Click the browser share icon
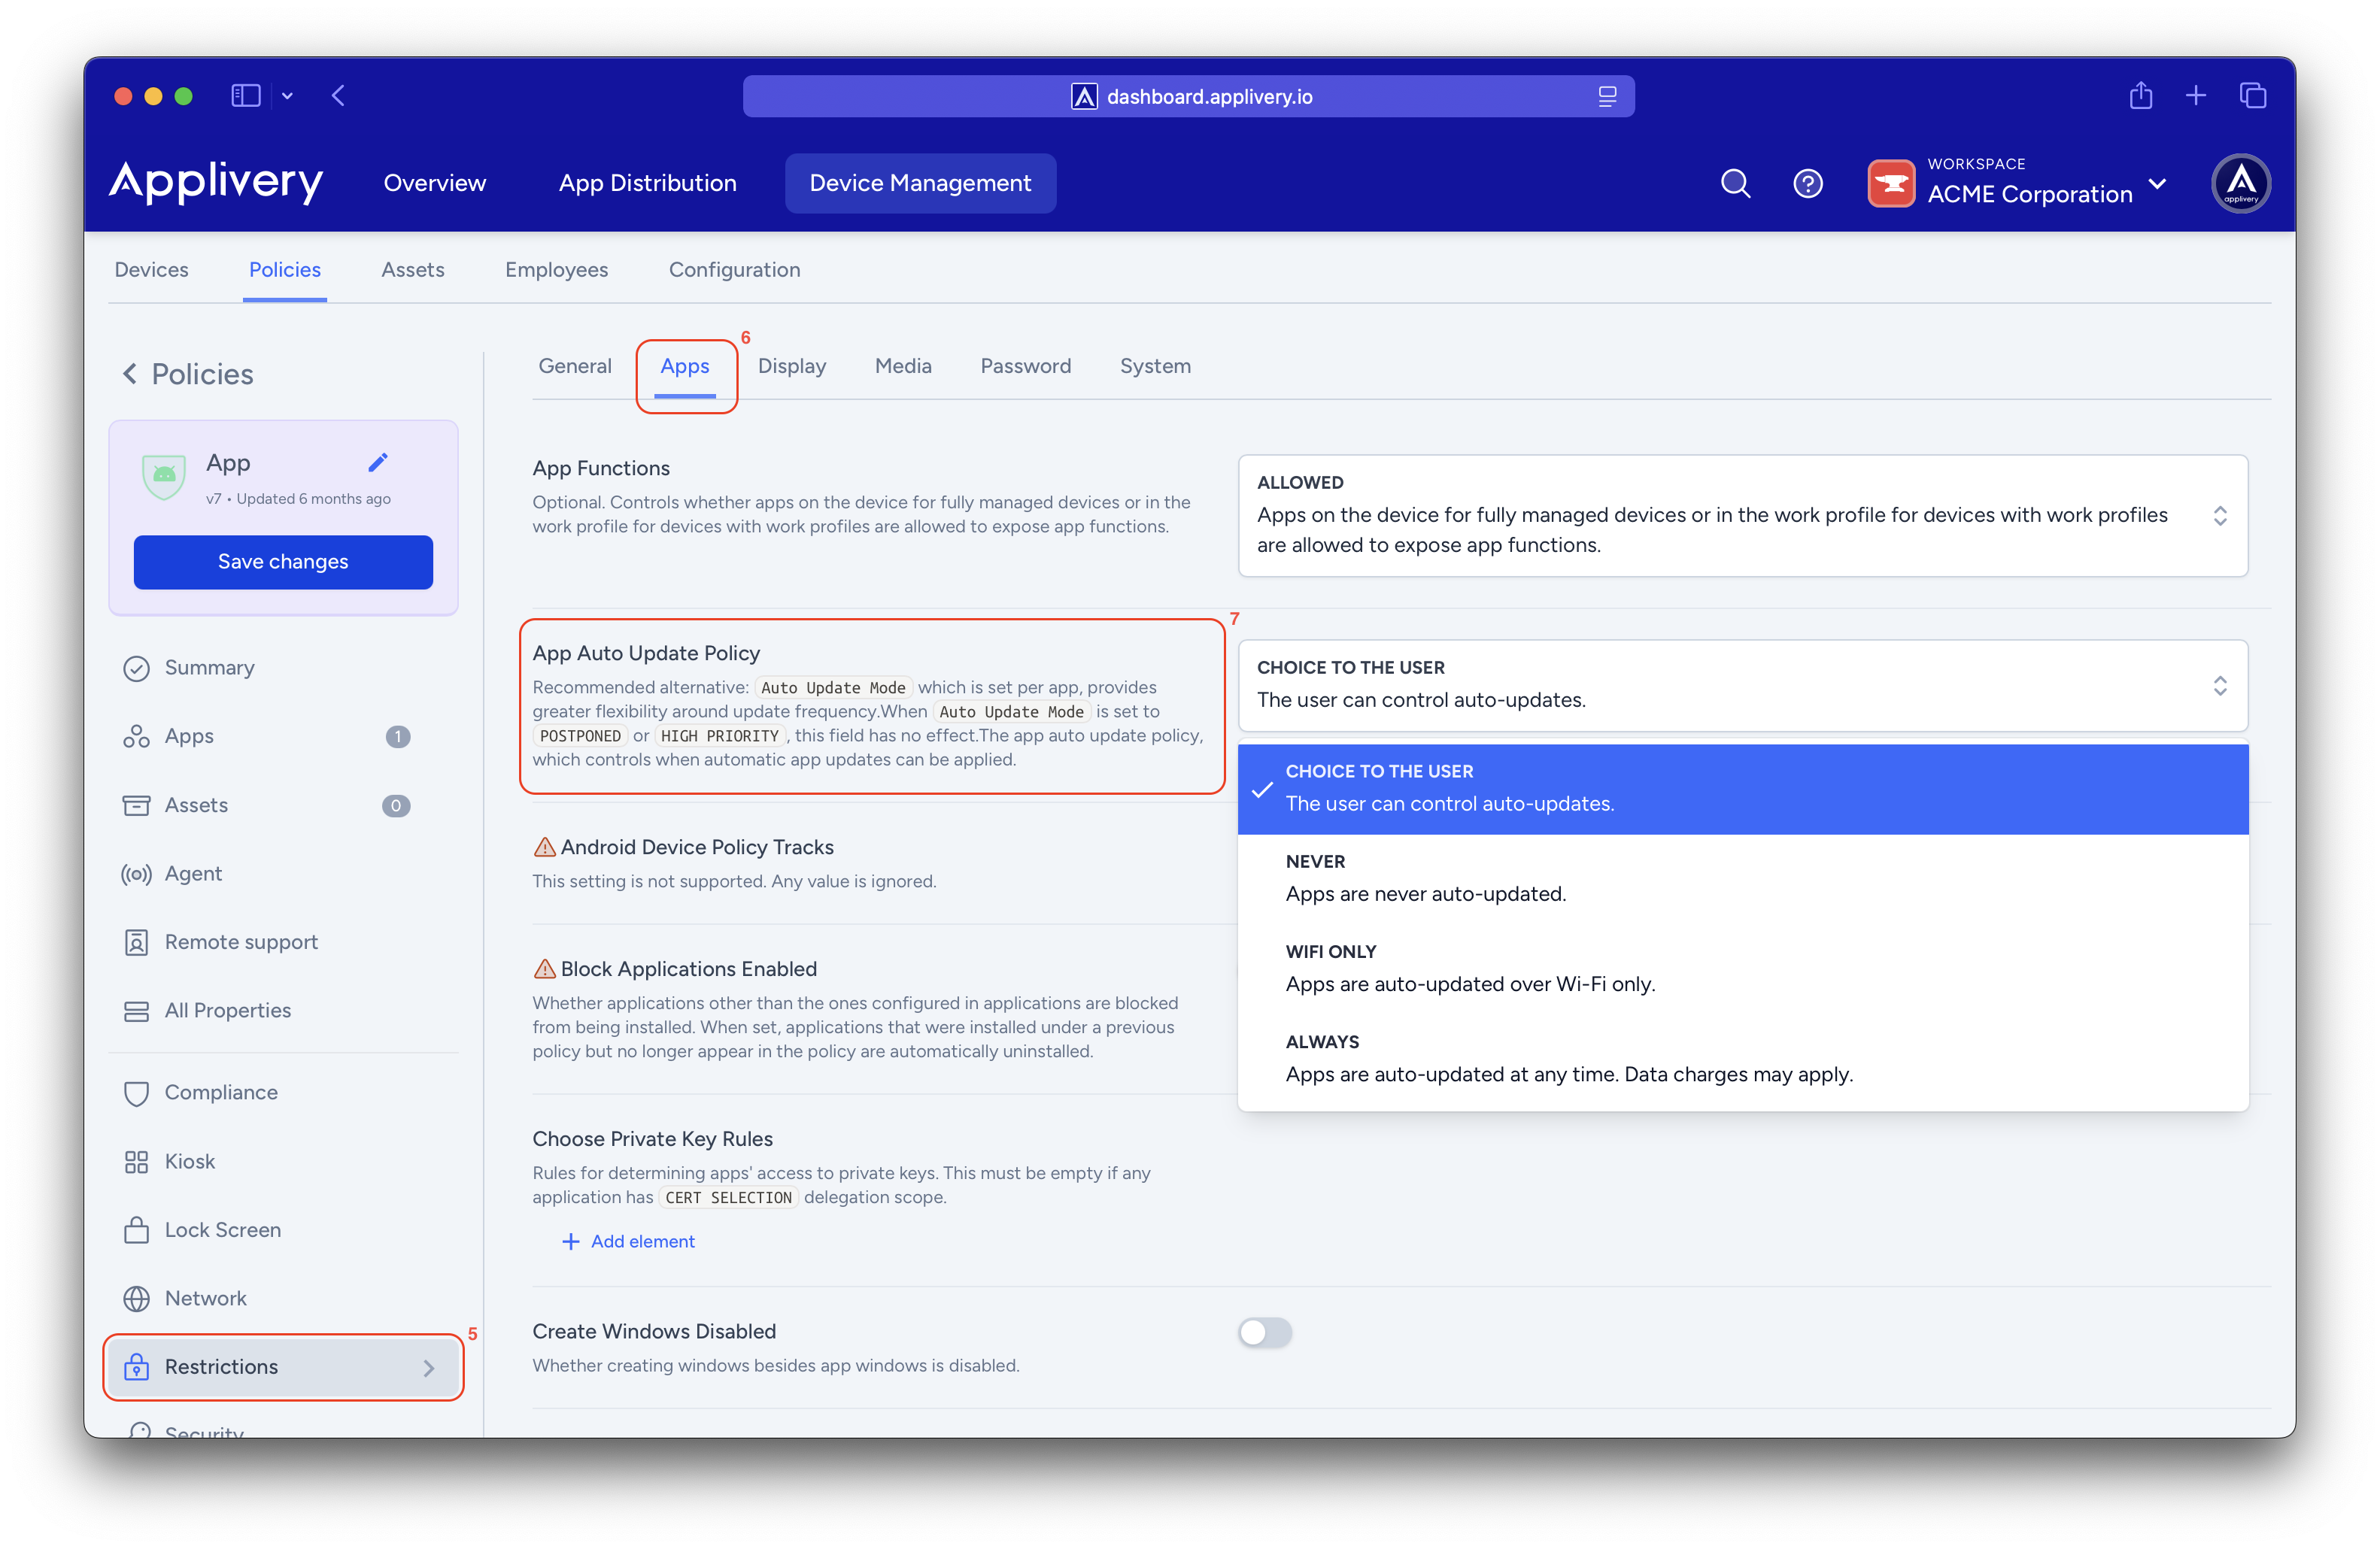2380x1549 pixels. (x=2140, y=96)
